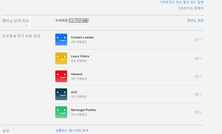Open 기프트카드 또는 할인 코드 입력 link

181,2
